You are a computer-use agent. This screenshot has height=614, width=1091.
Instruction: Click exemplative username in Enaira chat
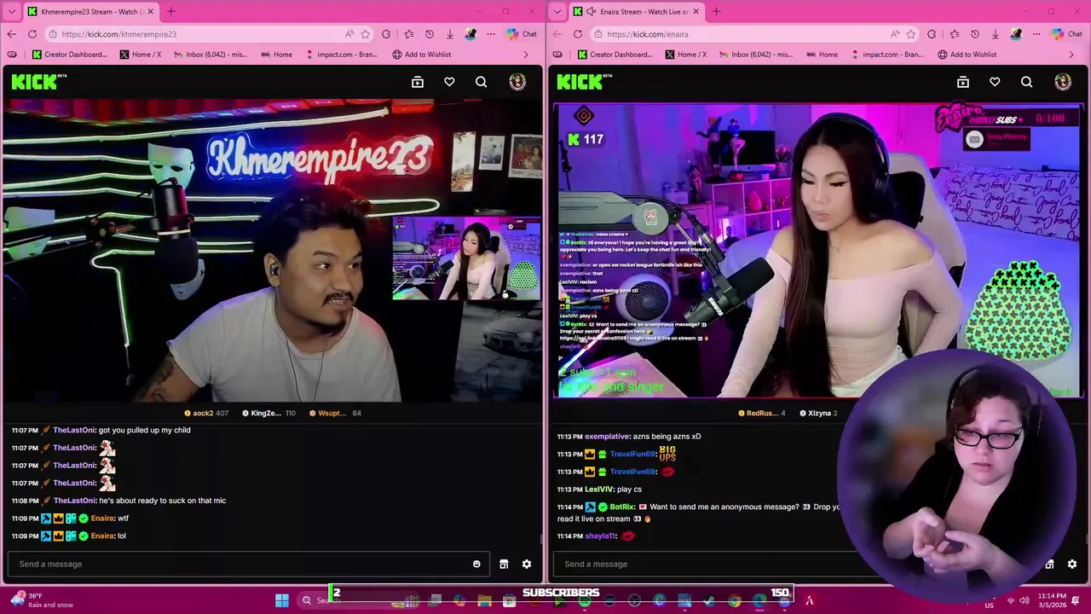[x=607, y=437]
